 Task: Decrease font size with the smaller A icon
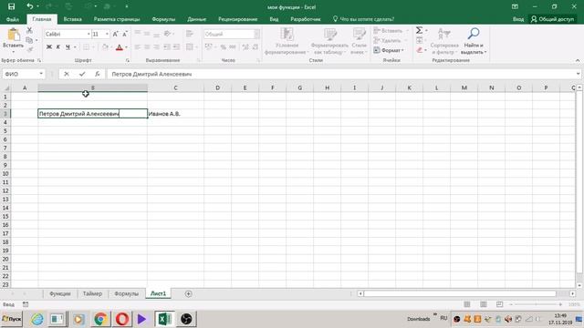click(125, 34)
